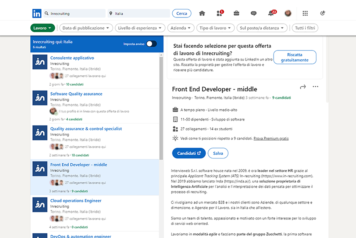The width and height of the screenshot is (356, 238).
Task: Expand Livello di esperienza filter
Action: pyautogui.click(x=140, y=28)
